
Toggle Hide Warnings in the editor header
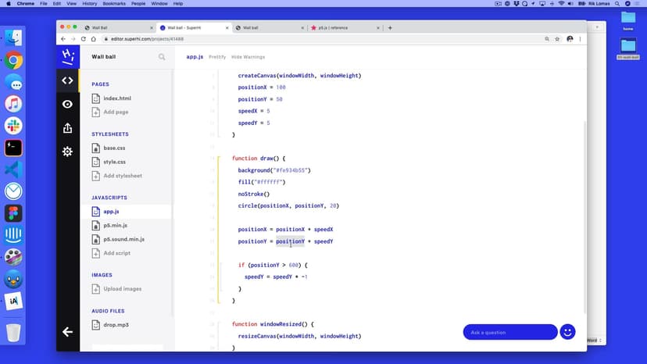tap(248, 57)
